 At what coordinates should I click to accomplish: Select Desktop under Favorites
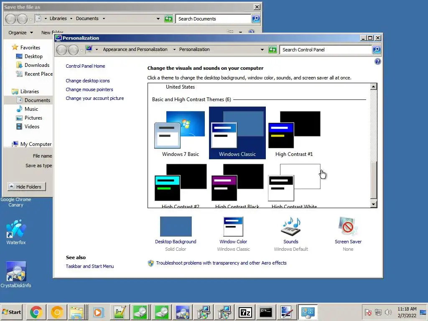pos(33,56)
